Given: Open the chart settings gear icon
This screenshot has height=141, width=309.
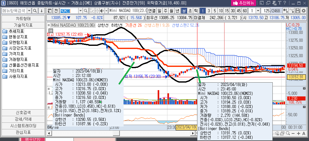Looking at the screenshot, I should pos(303,11).
